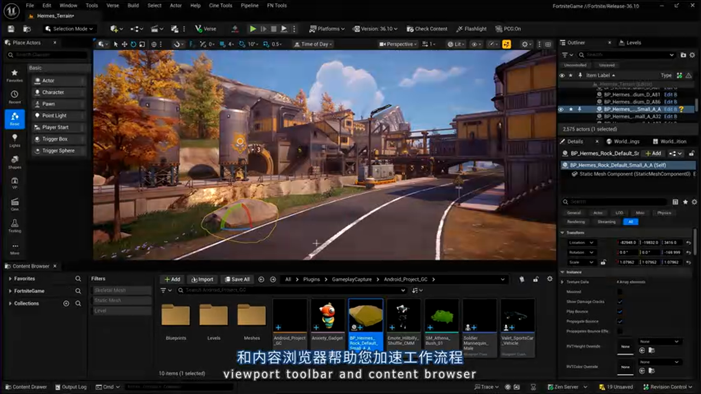This screenshot has width=701, height=394.
Task: Click the Save icon in main toolbar
Action: point(11,29)
